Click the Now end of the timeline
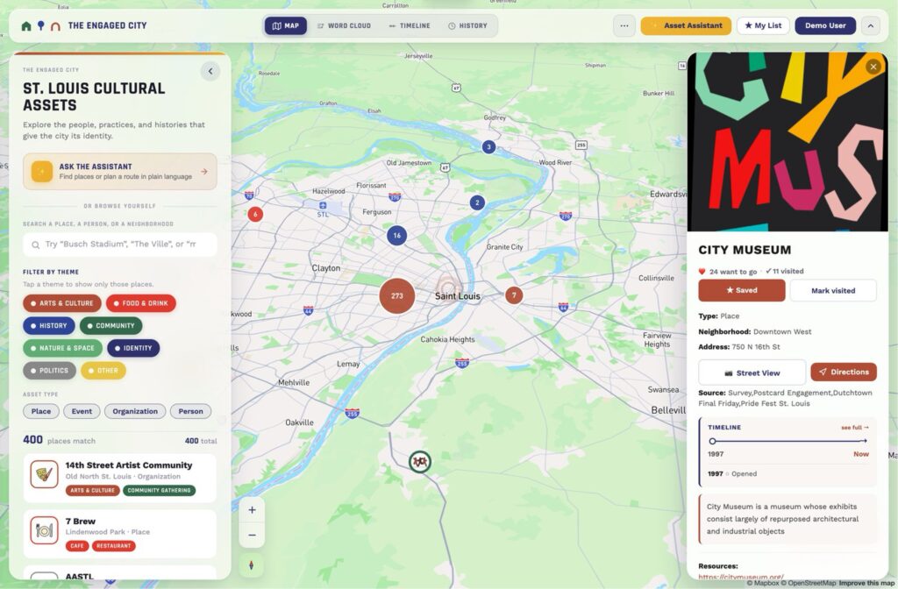 (861, 454)
